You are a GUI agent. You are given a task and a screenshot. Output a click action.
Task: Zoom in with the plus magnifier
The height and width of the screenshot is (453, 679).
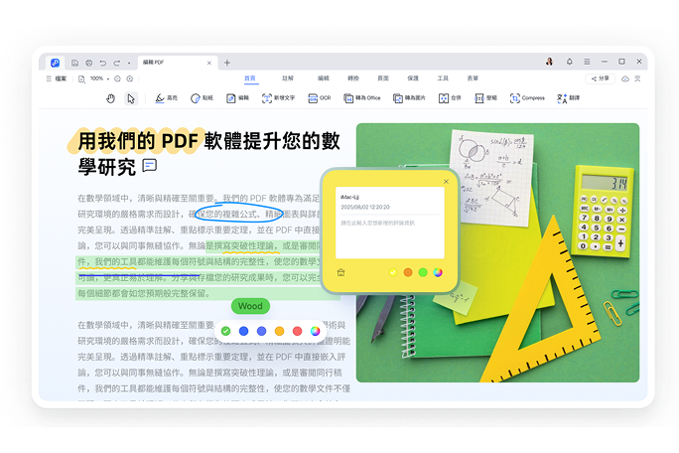tap(129, 78)
